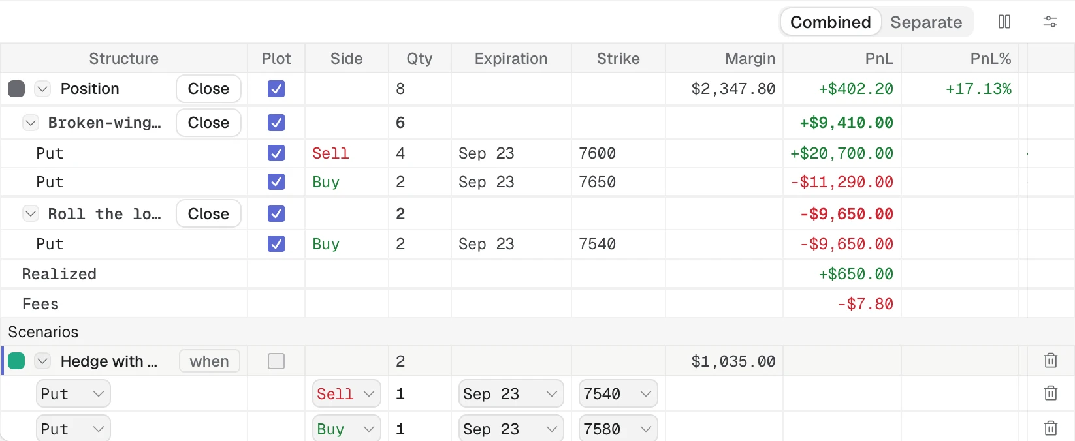Screen dimensions: 1075x441
Task: Click the +$650.00 realized value
Action: tap(856, 274)
